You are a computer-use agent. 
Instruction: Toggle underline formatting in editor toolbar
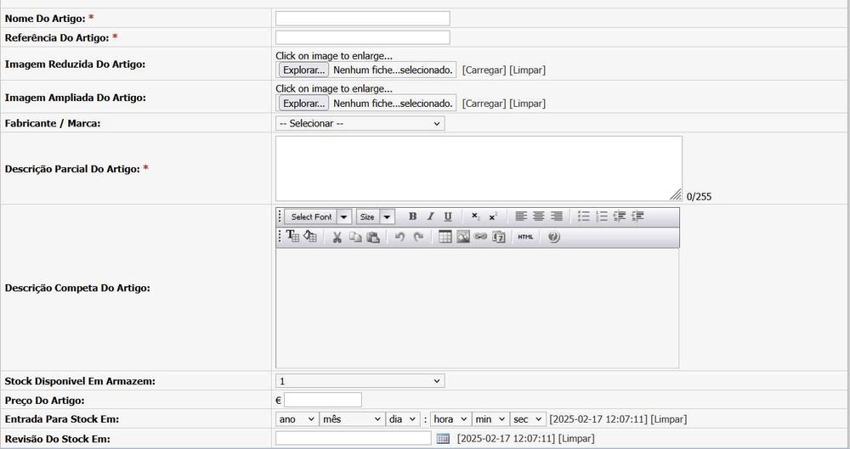[448, 216]
